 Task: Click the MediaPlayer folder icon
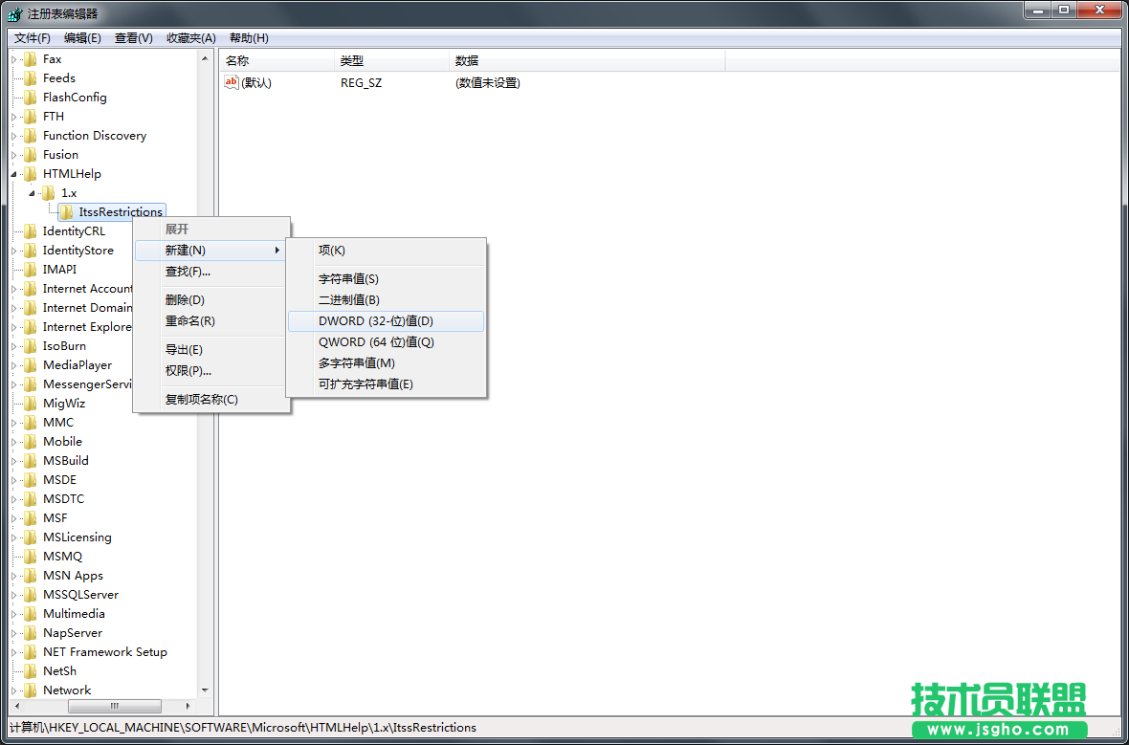(x=32, y=364)
